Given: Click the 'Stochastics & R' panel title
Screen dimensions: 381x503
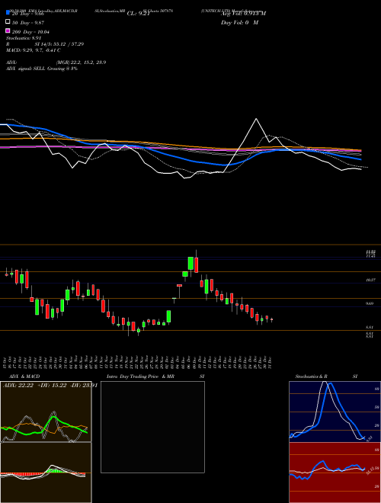Looking at the screenshot, I should [311, 376].
